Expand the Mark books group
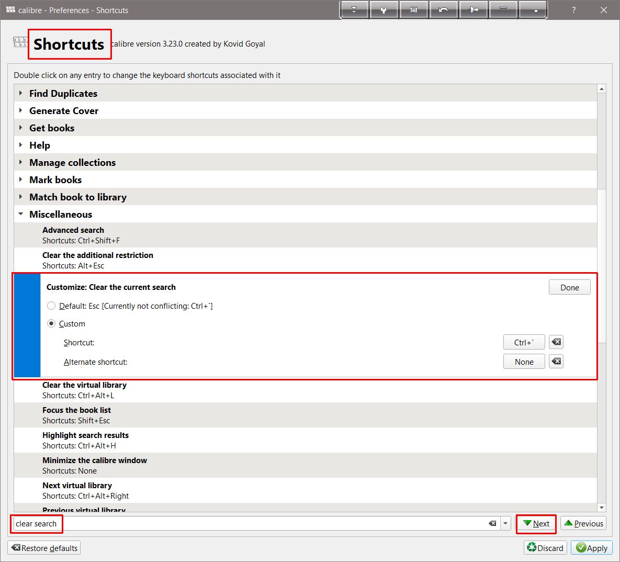Viewport: 620px width, 562px height. pyautogui.click(x=20, y=179)
